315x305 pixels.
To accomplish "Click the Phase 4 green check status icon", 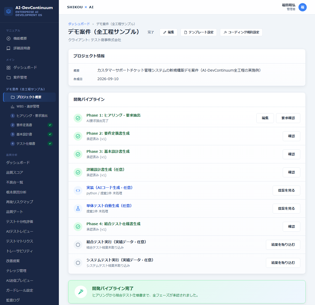I will tap(78, 227).
